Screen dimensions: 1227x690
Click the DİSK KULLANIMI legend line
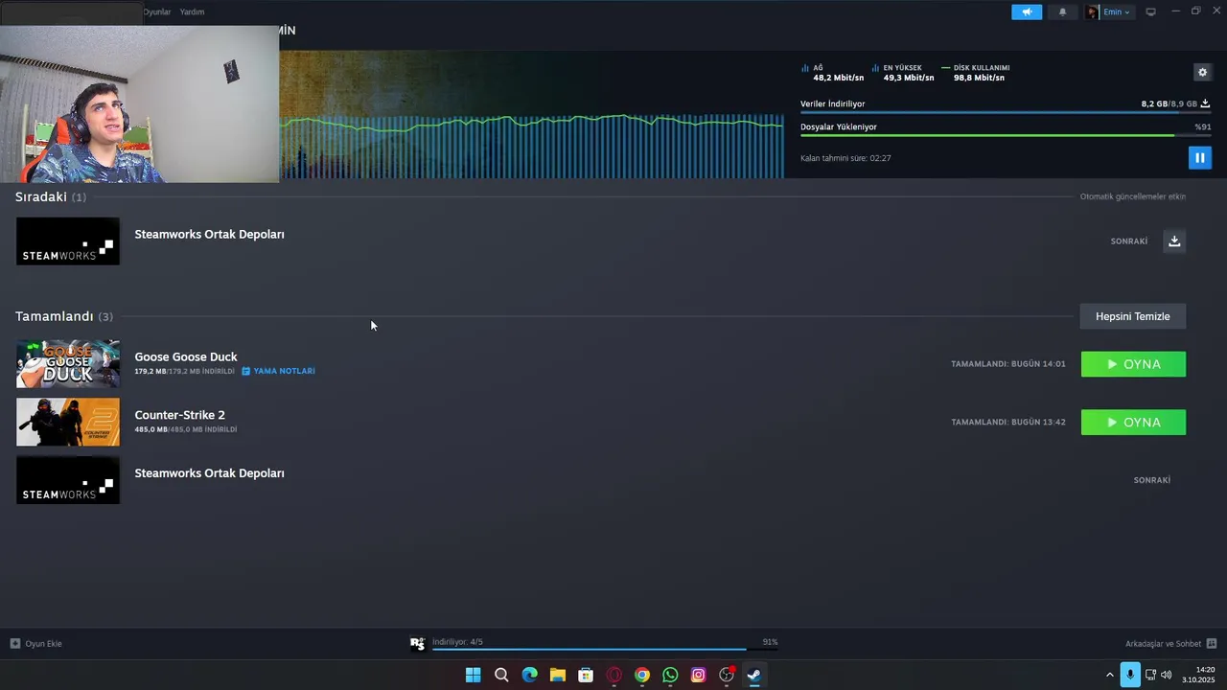pos(946,68)
